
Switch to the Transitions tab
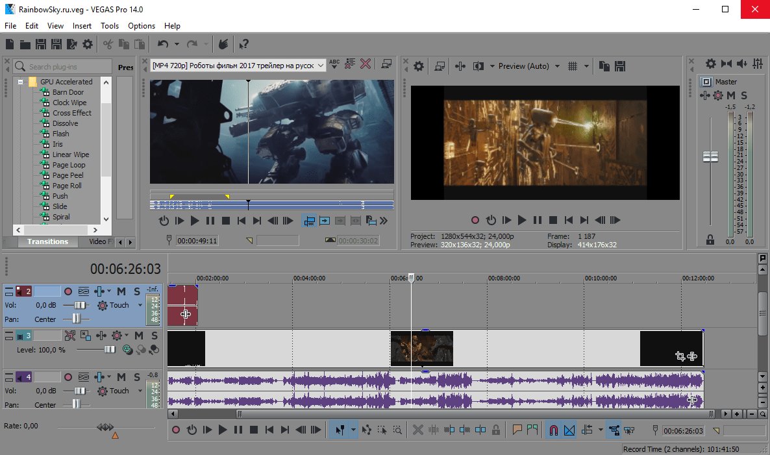(x=47, y=241)
